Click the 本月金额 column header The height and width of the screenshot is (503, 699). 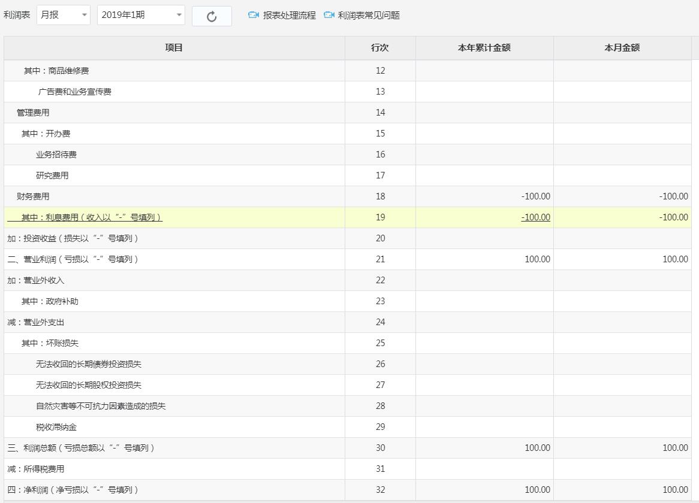tap(622, 48)
